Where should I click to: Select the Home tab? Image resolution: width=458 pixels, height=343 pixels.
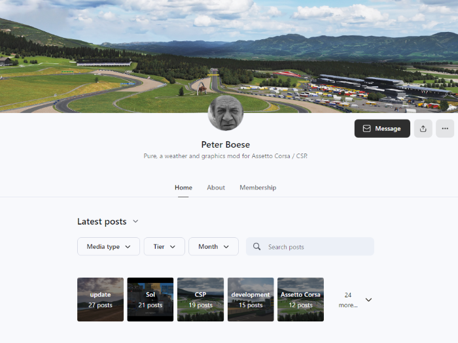pos(183,188)
